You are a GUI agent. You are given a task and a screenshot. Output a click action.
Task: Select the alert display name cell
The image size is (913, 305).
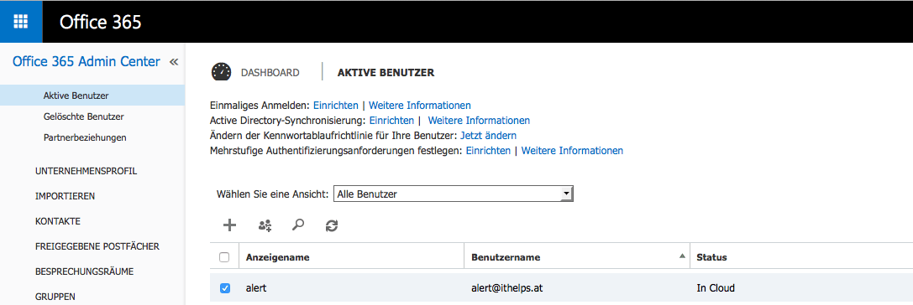pyautogui.click(x=255, y=287)
